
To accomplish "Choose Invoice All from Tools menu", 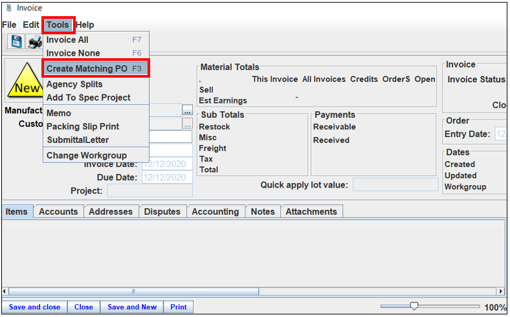I will pyautogui.click(x=96, y=39).
